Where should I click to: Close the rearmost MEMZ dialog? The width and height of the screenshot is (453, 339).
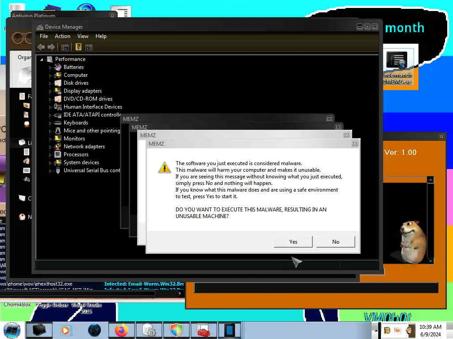point(329,119)
